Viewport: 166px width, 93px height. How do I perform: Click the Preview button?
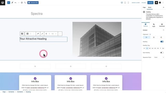tap(144, 3)
